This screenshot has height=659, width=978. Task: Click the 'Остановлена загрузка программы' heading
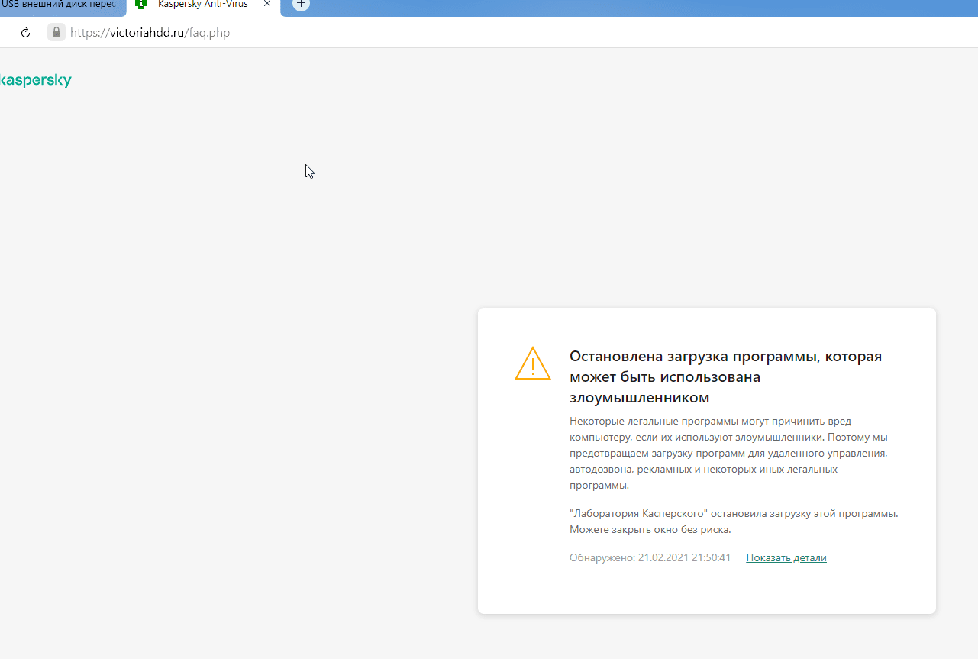pos(725,357)
